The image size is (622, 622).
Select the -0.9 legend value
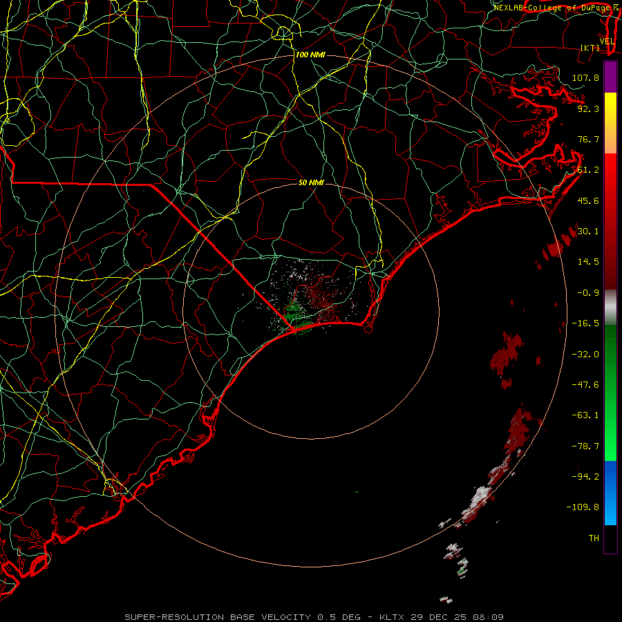588,293
